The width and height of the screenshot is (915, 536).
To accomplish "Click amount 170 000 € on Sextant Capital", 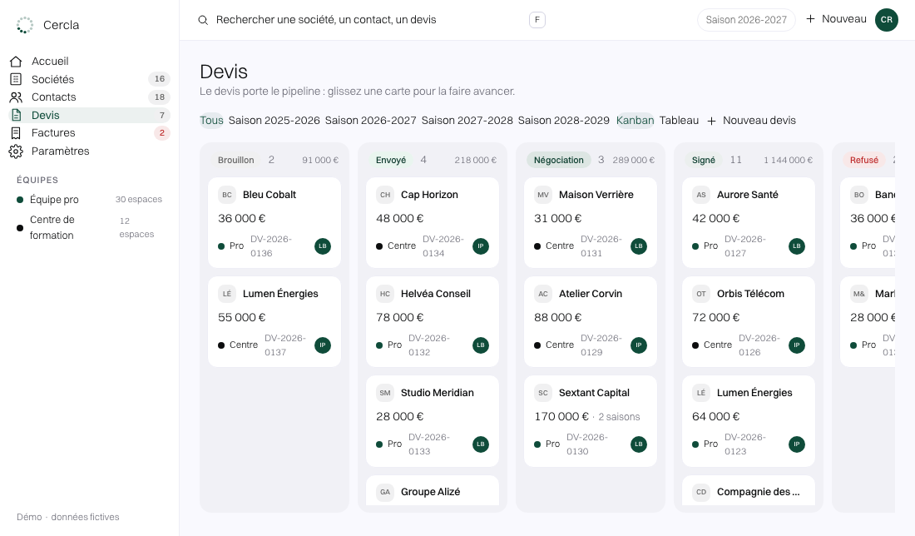I will tap(561, 416).
